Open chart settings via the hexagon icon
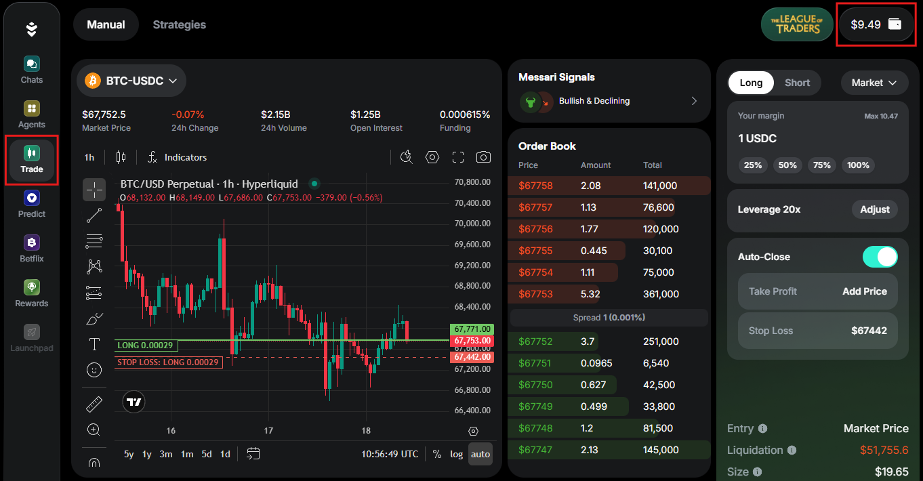Viewport: 923px width, 481px height. pyautogui.click(x=432, y=156)
